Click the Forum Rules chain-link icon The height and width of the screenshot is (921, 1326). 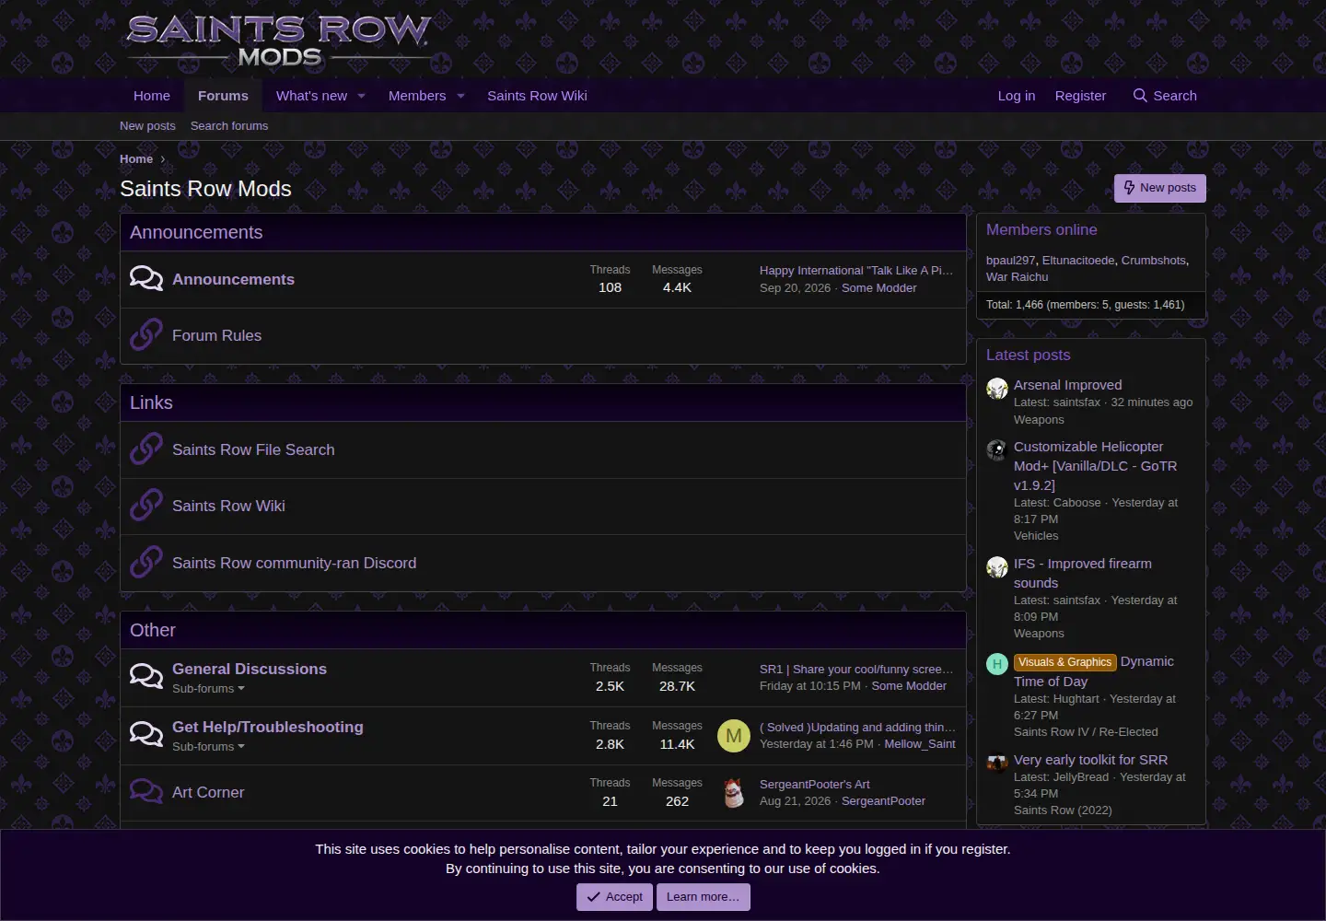pyautogui.click(x=146, y=335)
